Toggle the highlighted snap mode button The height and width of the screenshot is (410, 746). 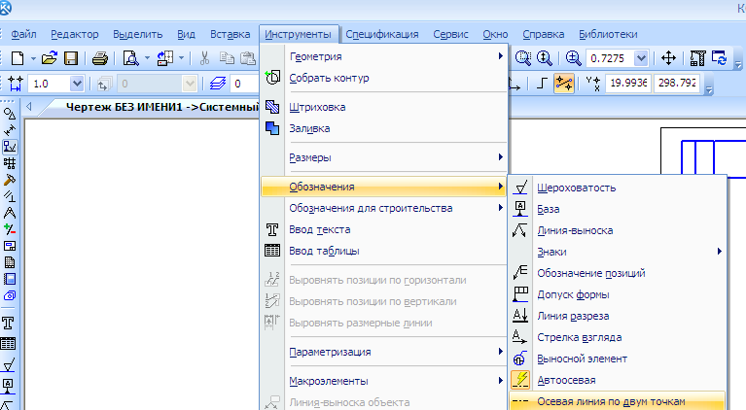tap(564, 84)
